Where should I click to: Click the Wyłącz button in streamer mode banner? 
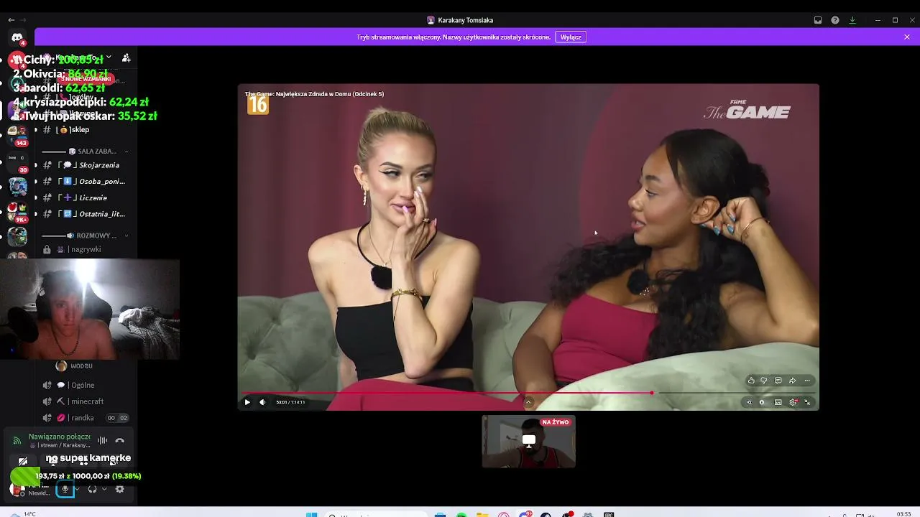pyautogui.click(x=571, y=37)
